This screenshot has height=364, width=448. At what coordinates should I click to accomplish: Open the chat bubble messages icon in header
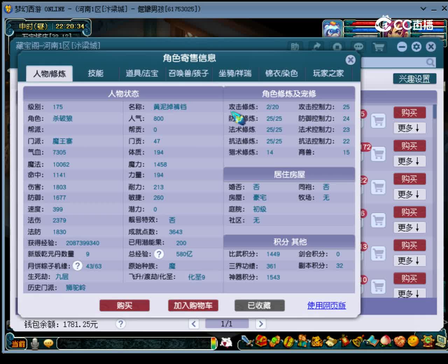[x=358, y=47]
